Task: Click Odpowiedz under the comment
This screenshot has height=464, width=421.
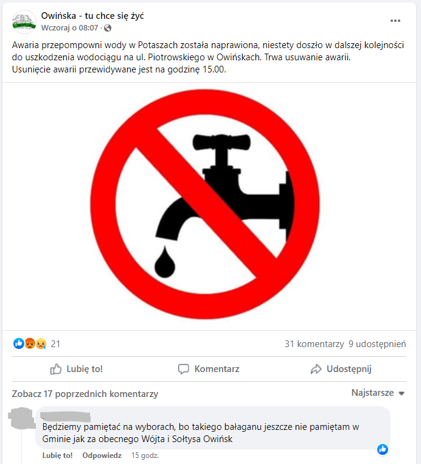Action: 102,455
